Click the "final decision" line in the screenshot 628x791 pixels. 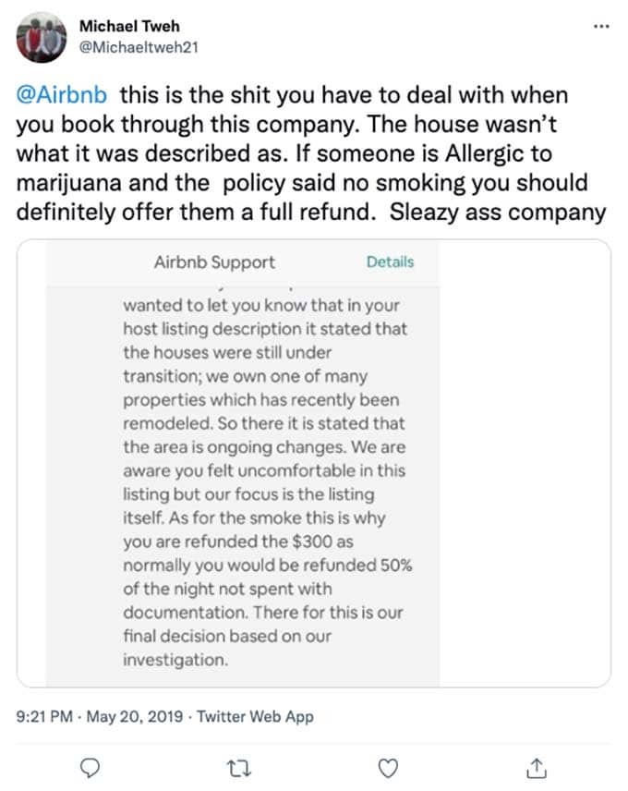[227, 636]
